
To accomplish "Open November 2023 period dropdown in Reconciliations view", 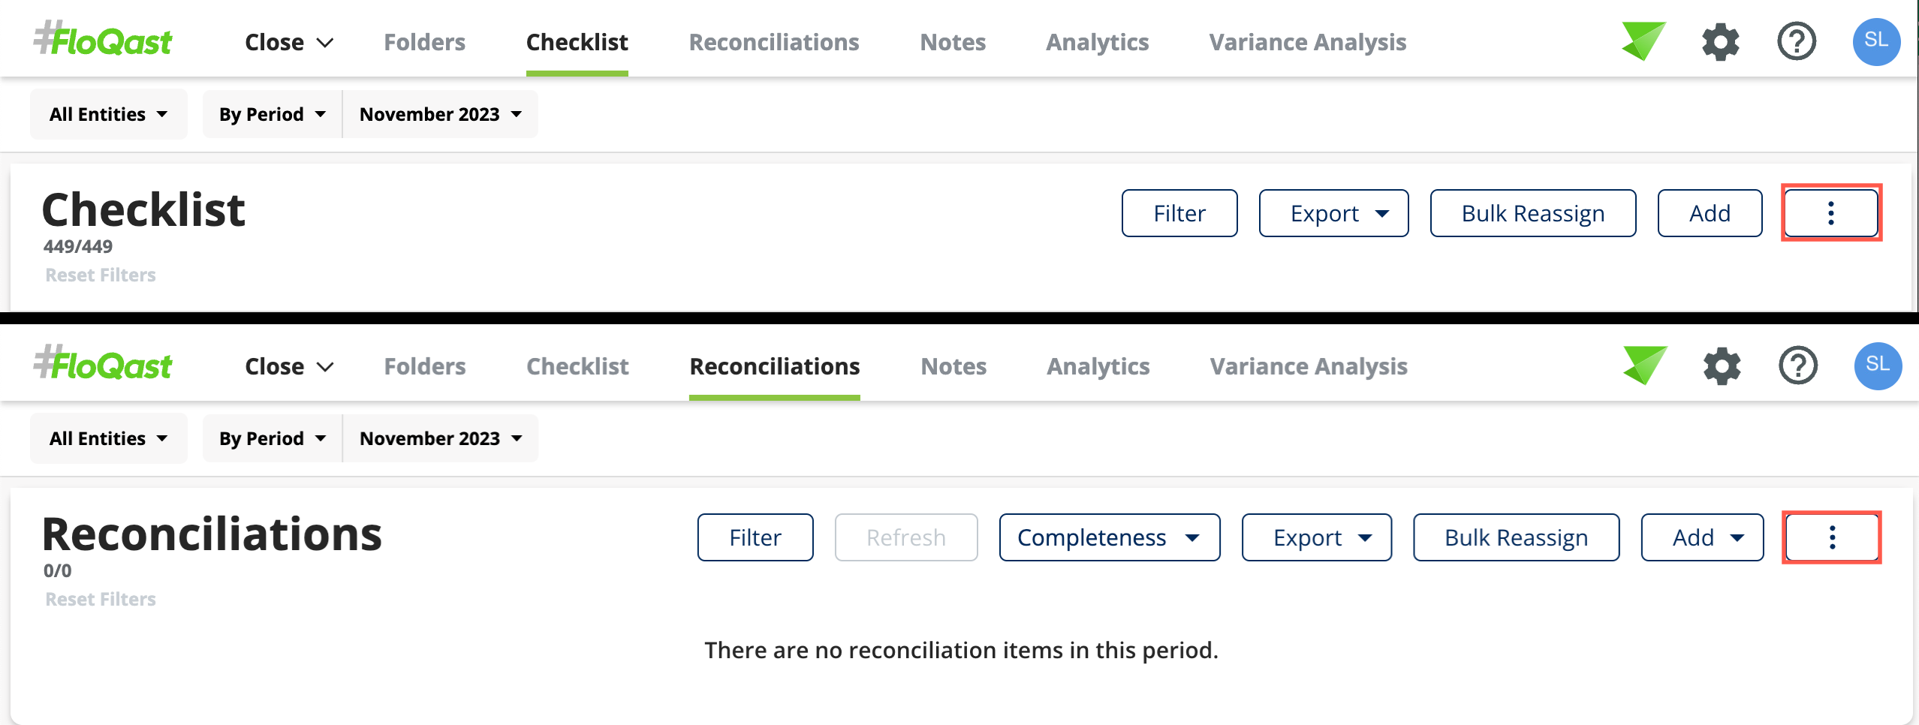I will tap(441, 438).
